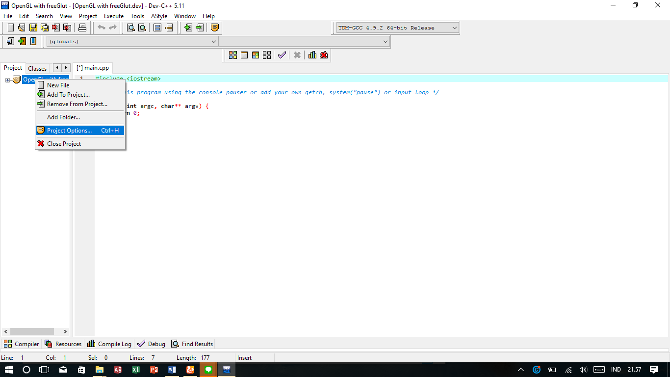Image resolution: width=670 pixels, height=377 pixels.
Task: Open the Find files icon in toolbar
Action: pyautogui.click(x=142, y=27)
